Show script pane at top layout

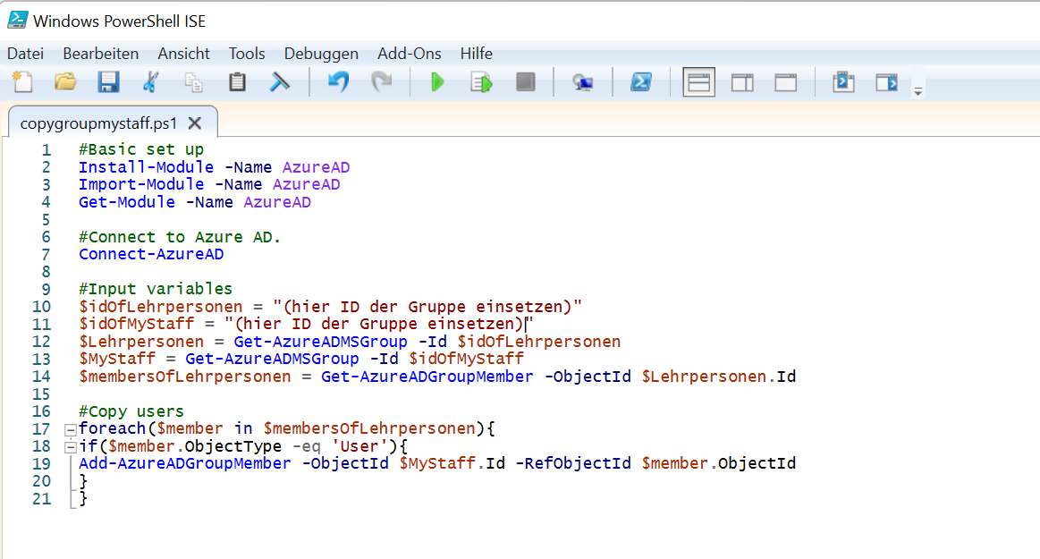[698, 82]
